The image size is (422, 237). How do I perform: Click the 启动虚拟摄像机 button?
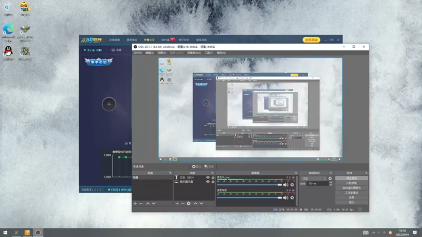pyautogui.click(x=351, y=188)
